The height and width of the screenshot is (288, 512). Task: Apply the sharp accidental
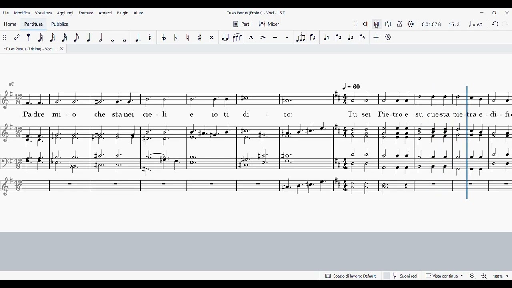[200, 37]
